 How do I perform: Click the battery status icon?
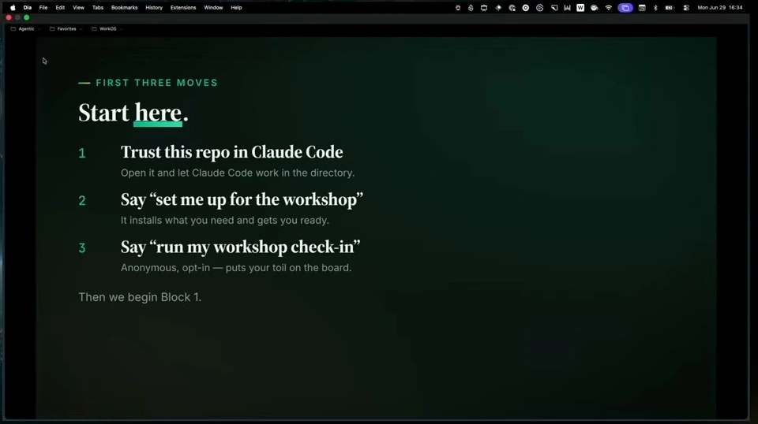tap(670, 8)
